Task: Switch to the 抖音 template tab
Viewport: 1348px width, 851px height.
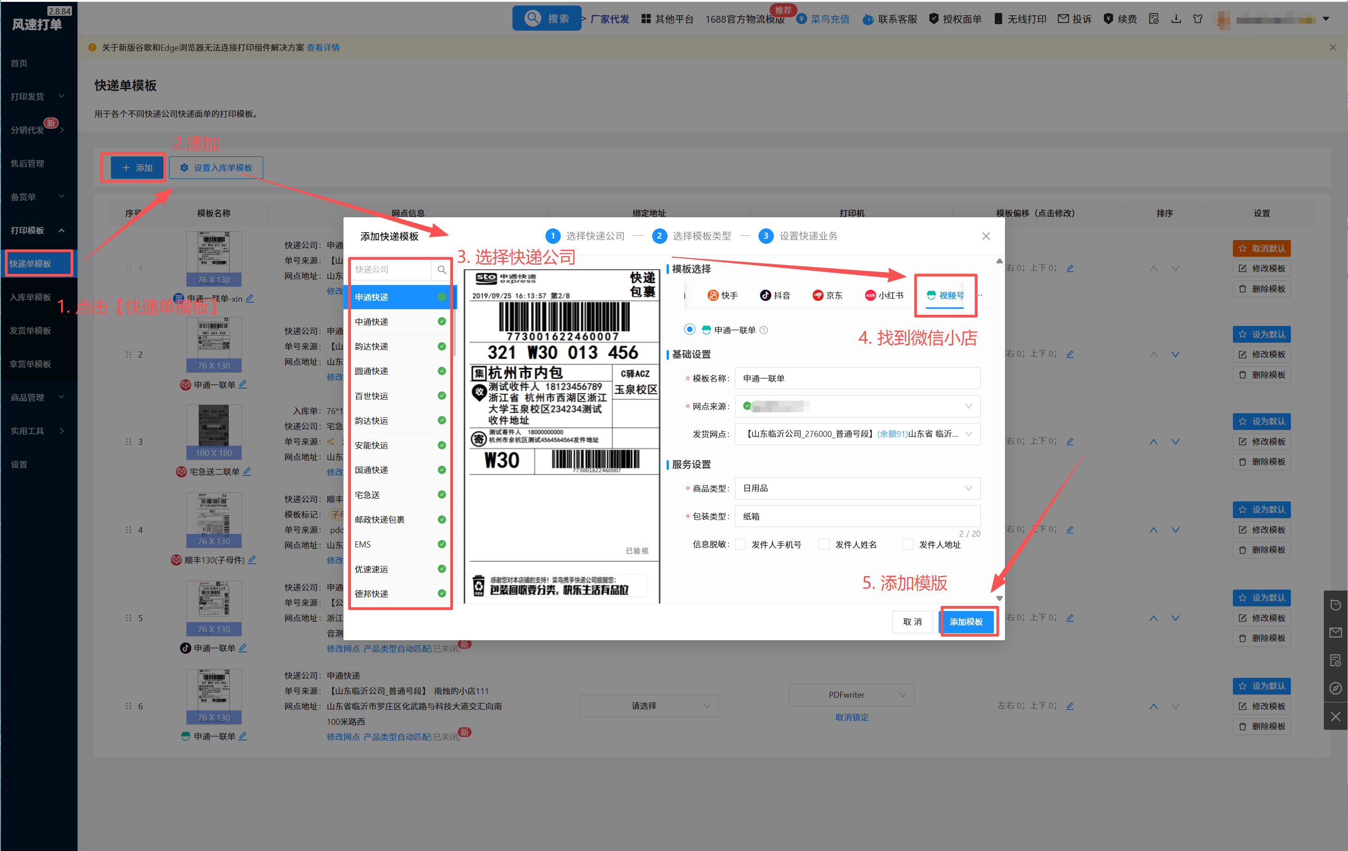Action: tap(775, 296)
